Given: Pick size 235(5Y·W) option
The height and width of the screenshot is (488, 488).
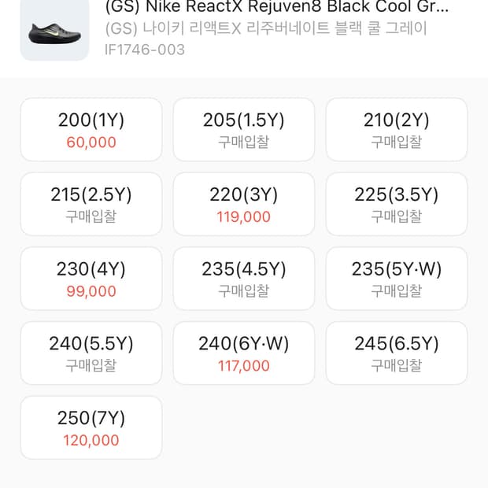Looking at the screenshot, I should tap(397, 279).
